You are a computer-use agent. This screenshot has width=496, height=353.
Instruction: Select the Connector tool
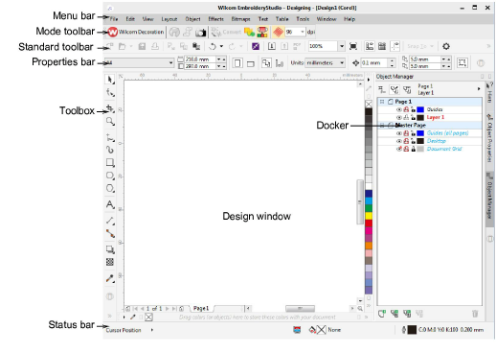pyautogui.click(x=110, y=233)
